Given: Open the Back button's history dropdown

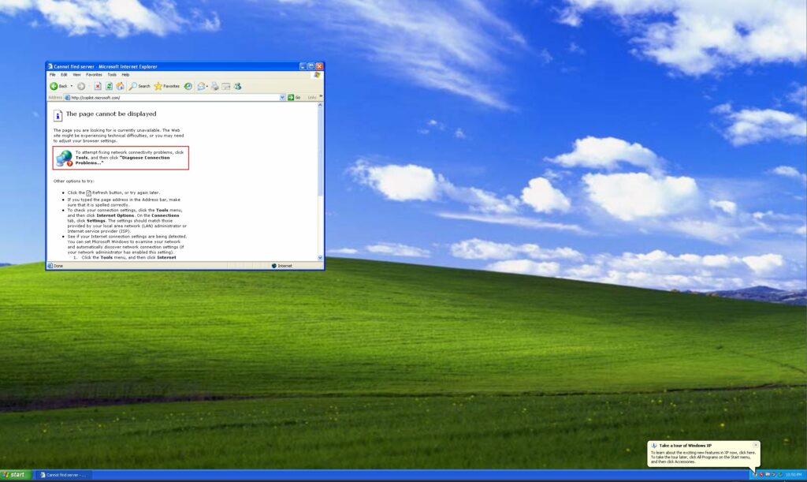Looking at the screenshot, I should [x=70, y=87].
